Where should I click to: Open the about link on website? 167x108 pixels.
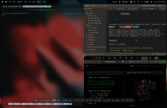click(138, 66)
